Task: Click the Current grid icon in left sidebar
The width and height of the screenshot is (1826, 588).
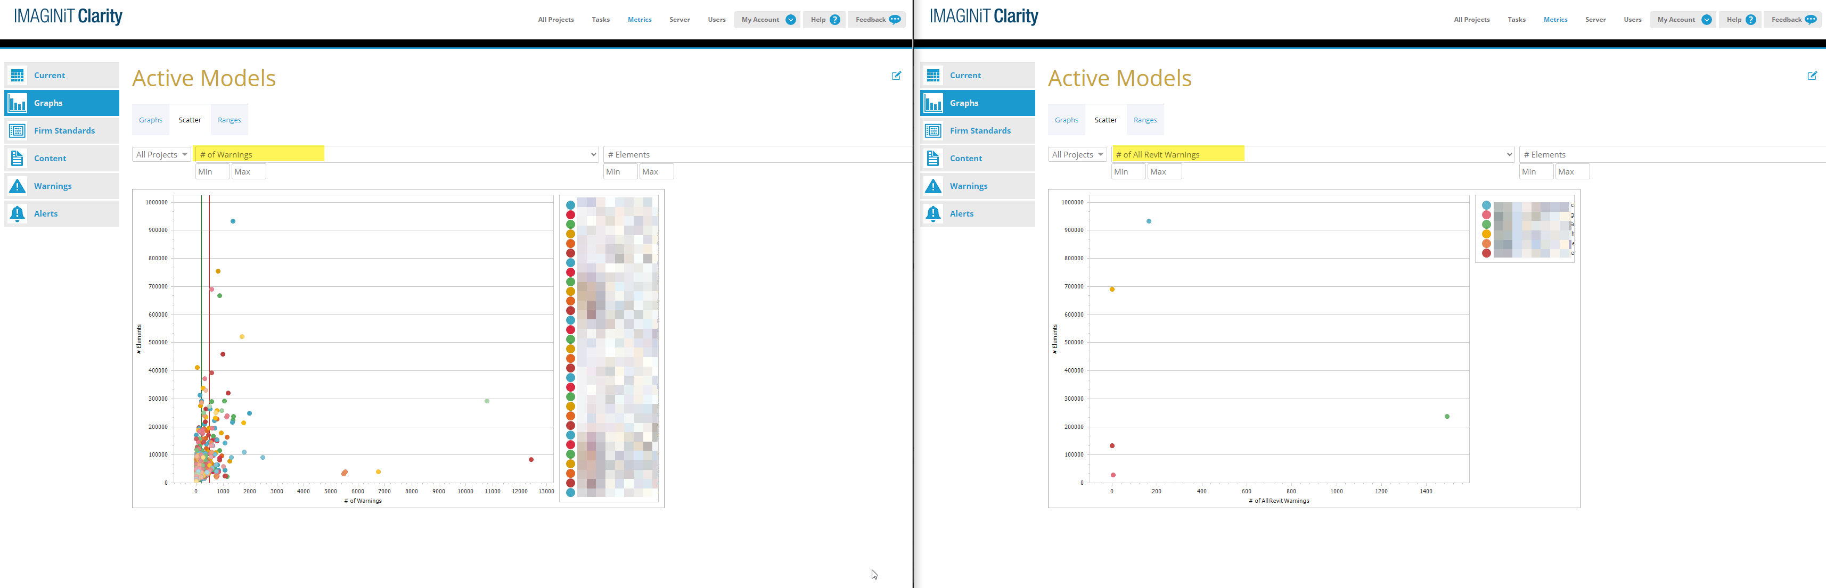Action: pyautogui.click(x=18, y=75)
